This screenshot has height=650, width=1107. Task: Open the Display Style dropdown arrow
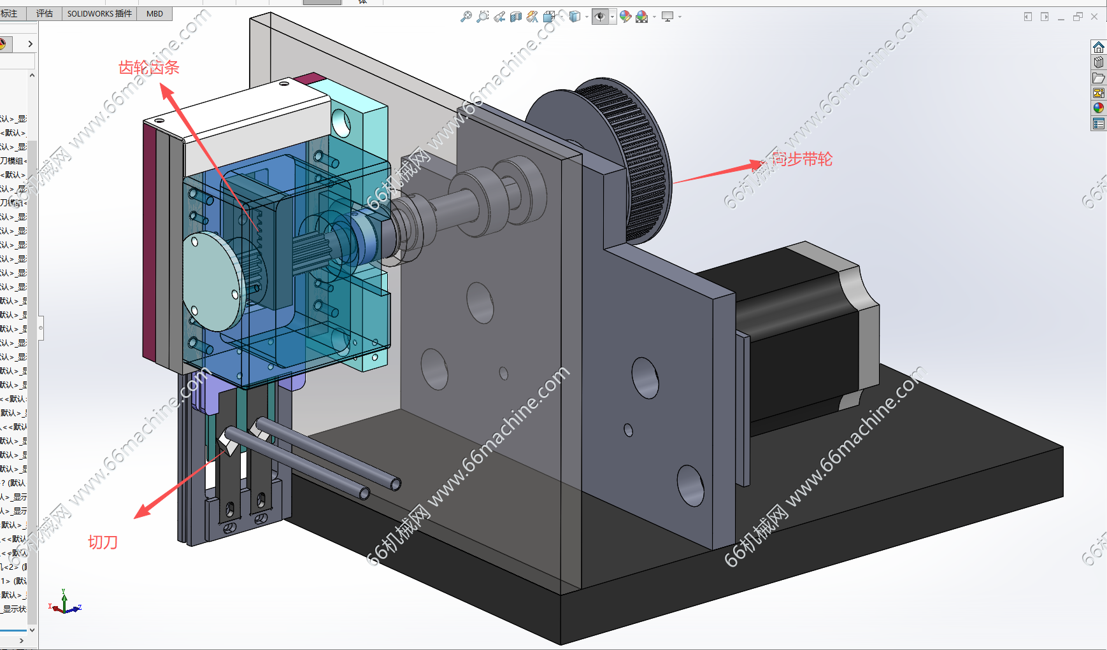pos(587,17)
